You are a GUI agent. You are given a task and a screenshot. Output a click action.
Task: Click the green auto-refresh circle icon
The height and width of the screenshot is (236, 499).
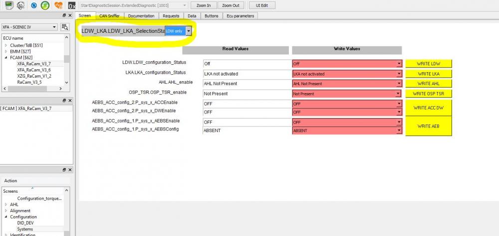(45, 5)
